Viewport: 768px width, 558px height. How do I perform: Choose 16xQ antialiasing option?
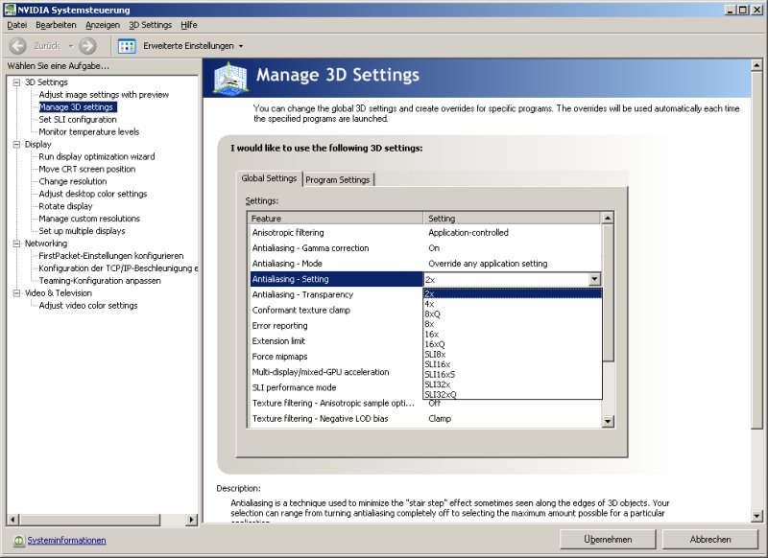click(x=513, y=344)
